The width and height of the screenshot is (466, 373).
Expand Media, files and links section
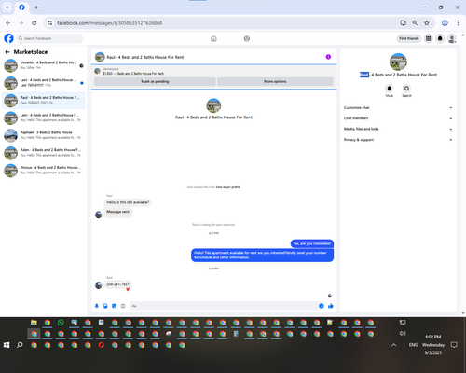point(398,129)
